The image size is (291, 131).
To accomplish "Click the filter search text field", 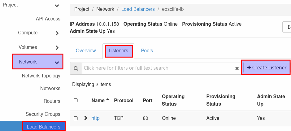I will (158, 68).
